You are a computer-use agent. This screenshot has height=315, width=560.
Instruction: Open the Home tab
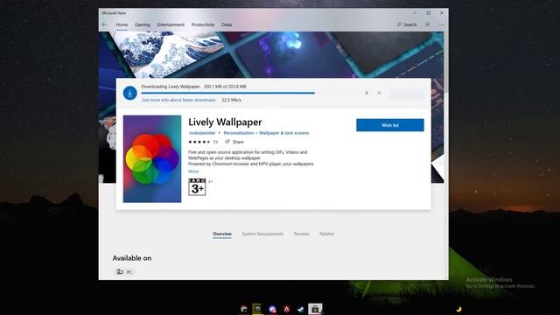pos(122,24)
